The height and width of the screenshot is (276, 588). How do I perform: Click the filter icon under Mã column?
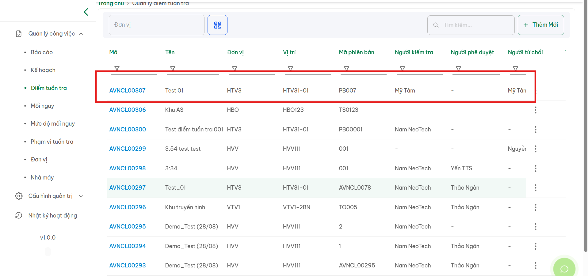pos(117,68)
